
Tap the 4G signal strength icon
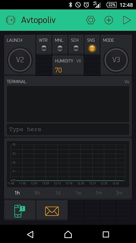click(x=97, y=5)
